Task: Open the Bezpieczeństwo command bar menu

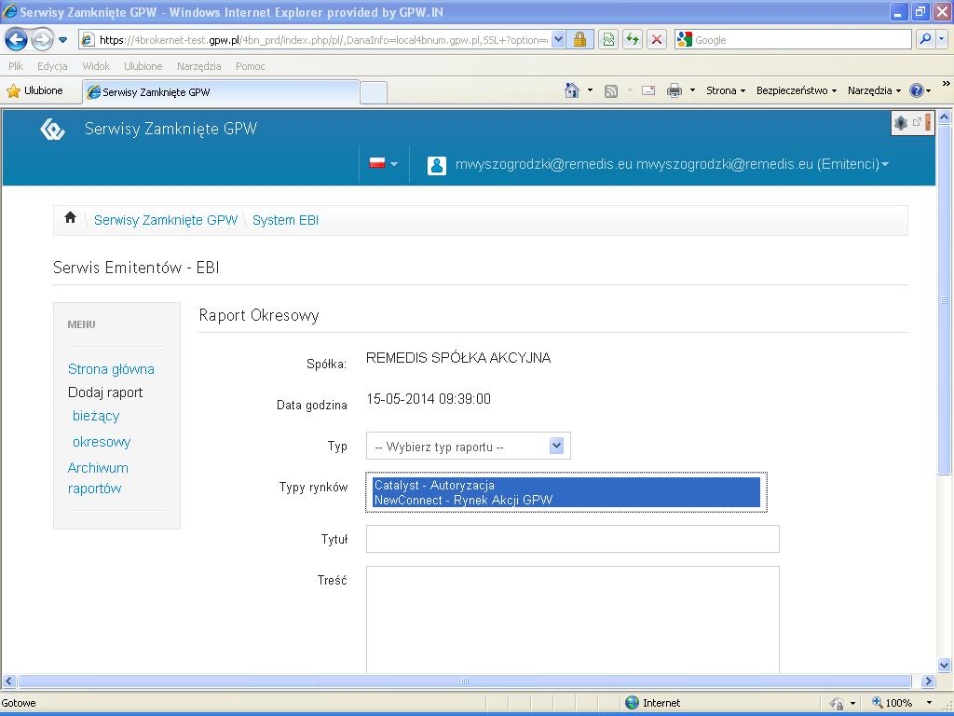Action: tap(797, 90)
